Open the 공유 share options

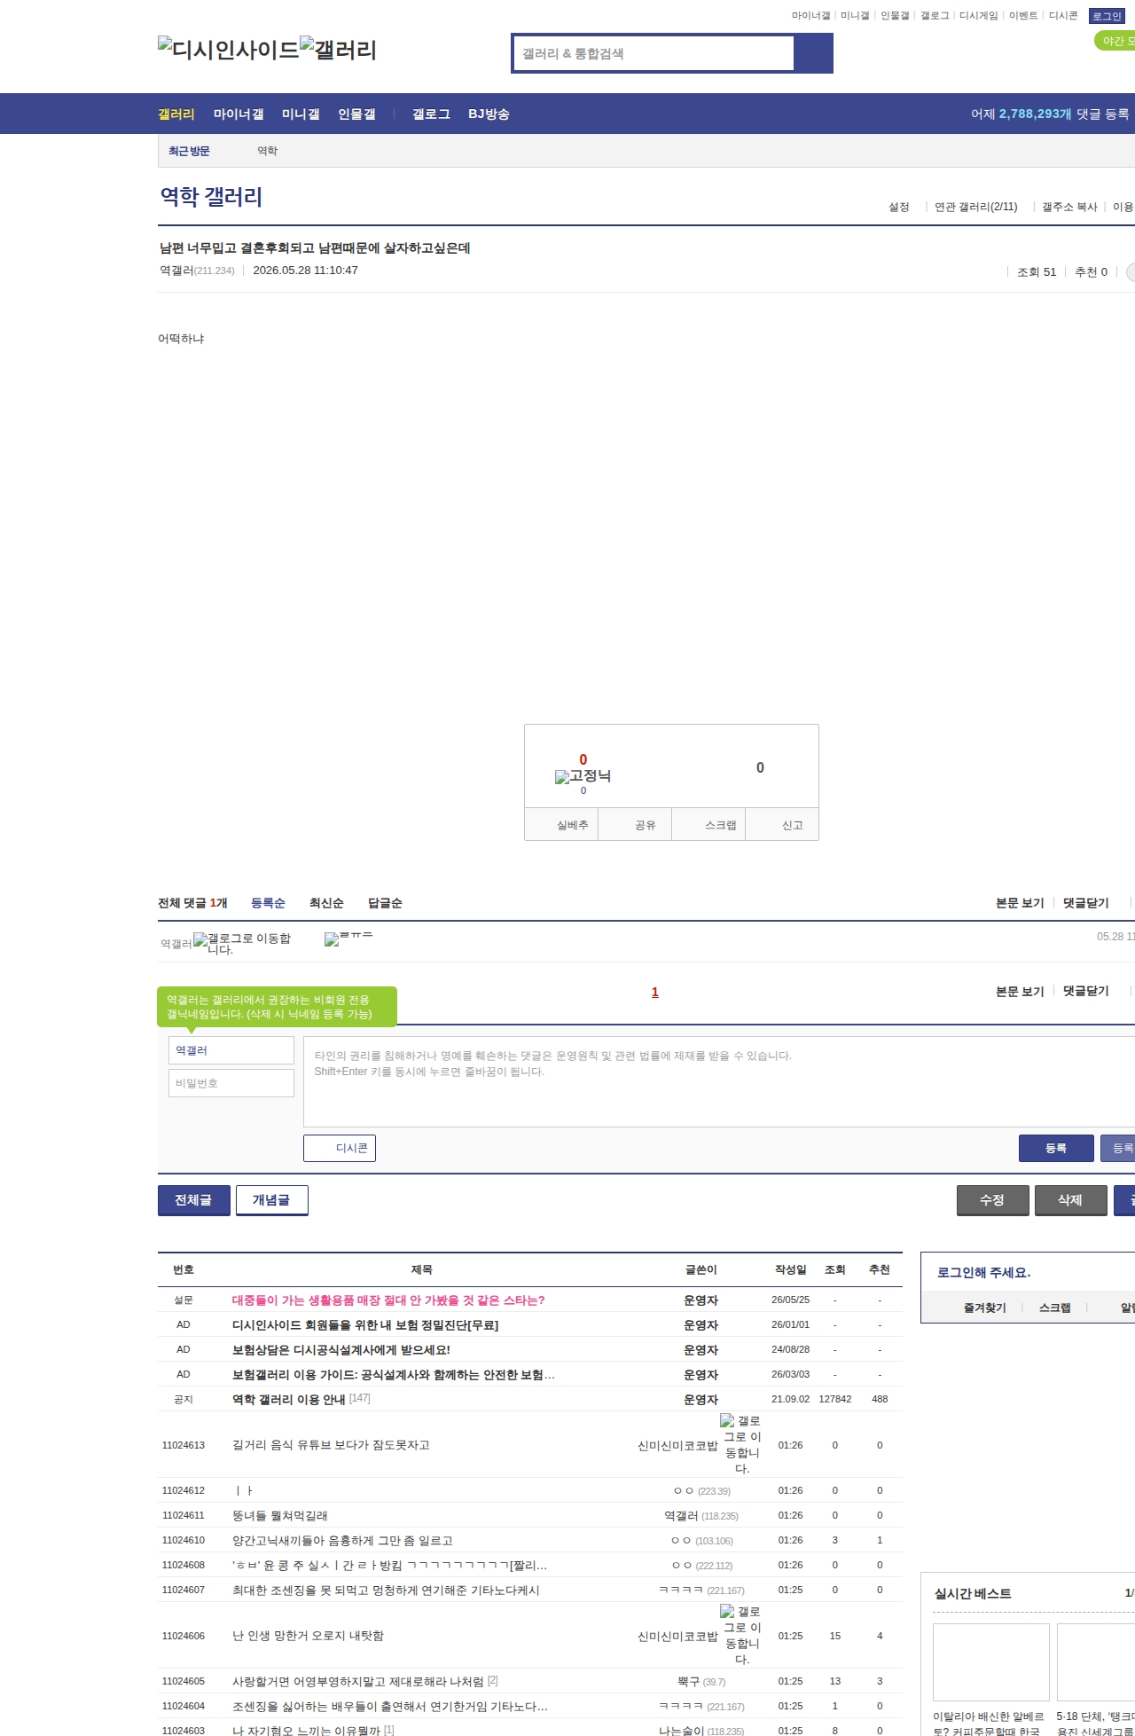pos(635,825)
